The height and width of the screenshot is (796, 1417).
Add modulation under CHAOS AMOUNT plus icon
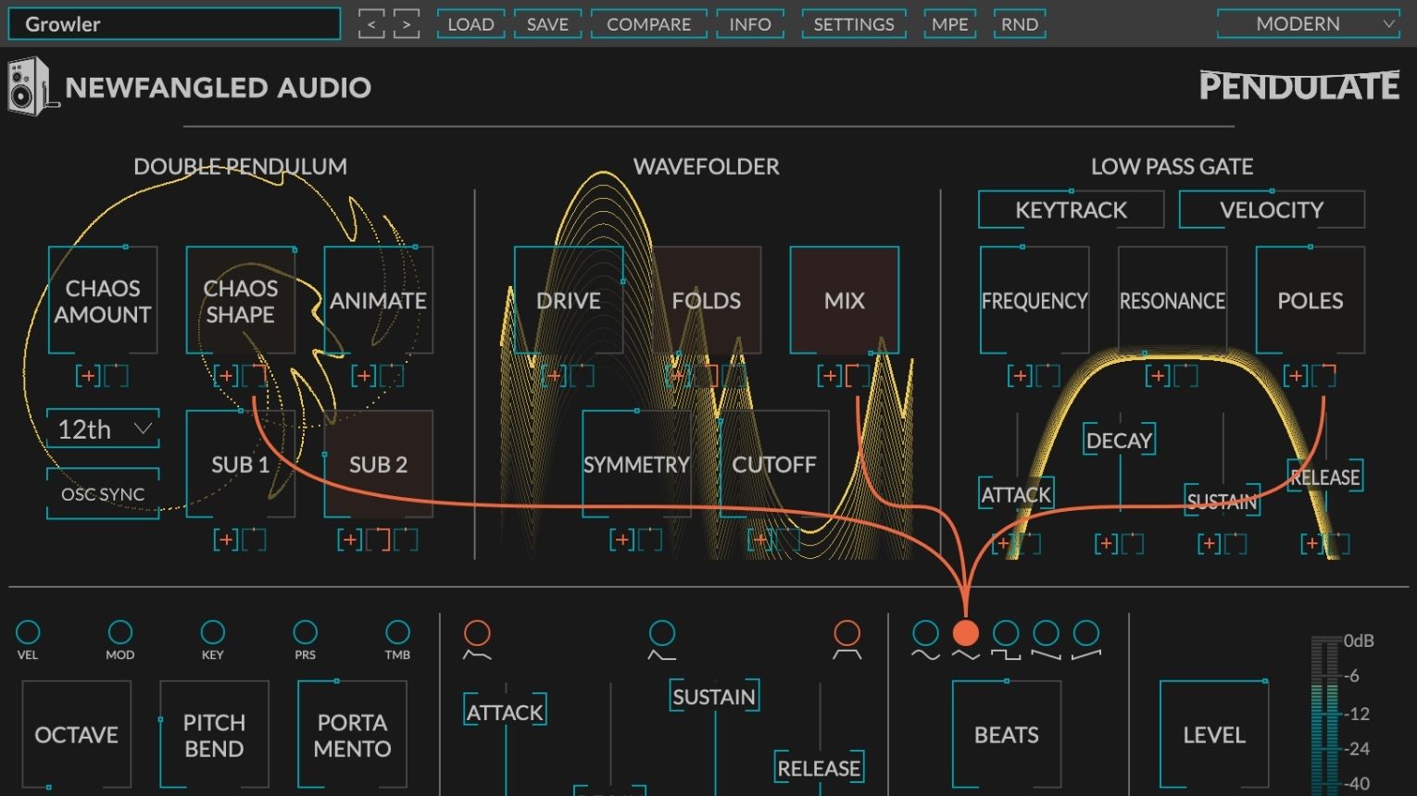click(x=88, y=376)
